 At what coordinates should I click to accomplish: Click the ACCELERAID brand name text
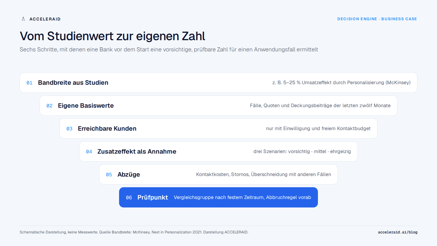tap(45, 19)
